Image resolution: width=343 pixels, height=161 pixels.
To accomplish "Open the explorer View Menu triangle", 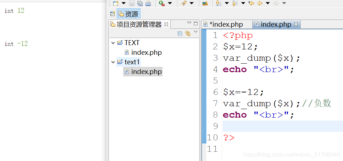I will pyautogui.click(x=196, y=32).
